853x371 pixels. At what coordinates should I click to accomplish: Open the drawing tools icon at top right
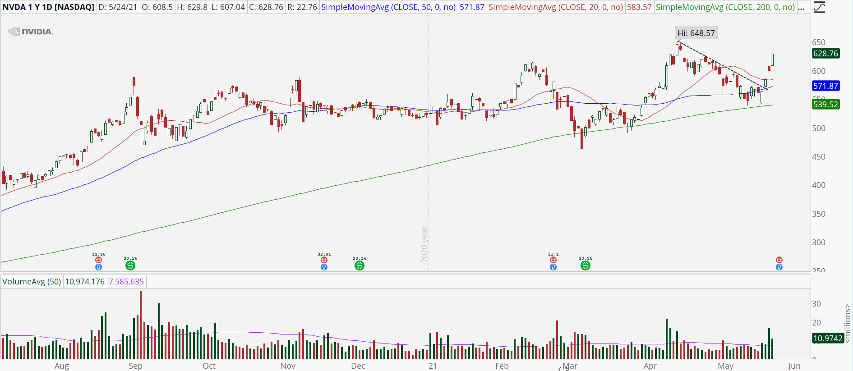(x=819, y=7)
